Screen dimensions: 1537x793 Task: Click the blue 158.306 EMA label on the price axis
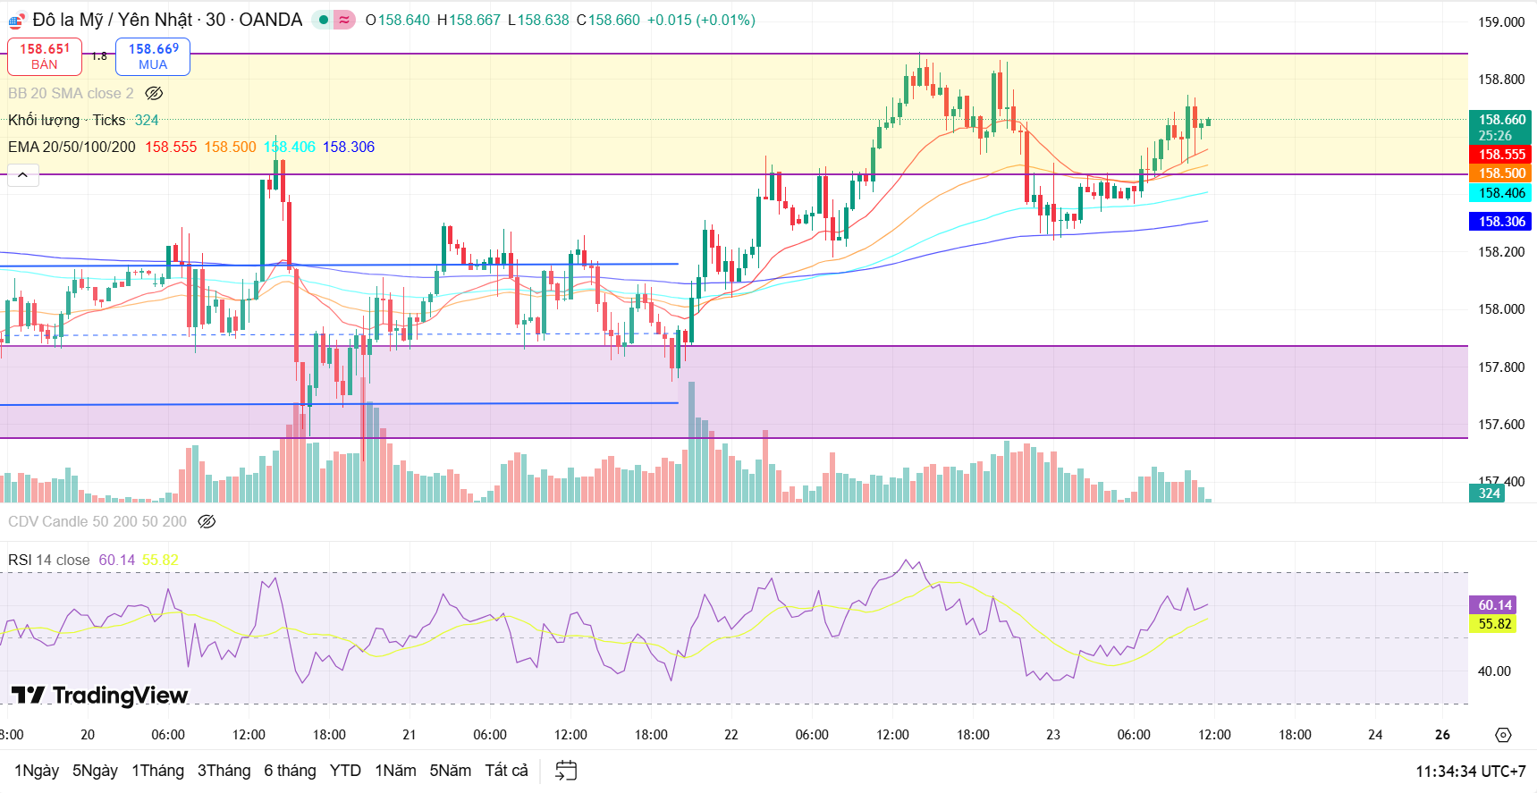(x=1500, y=222)
